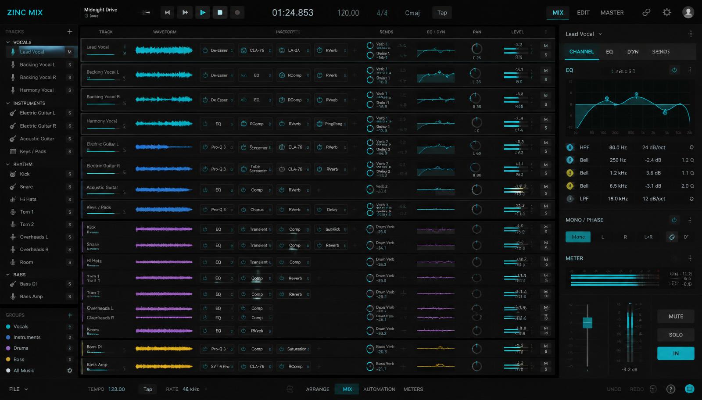Open the user profile avatar
702x400 pixels.
coord(688,12)
